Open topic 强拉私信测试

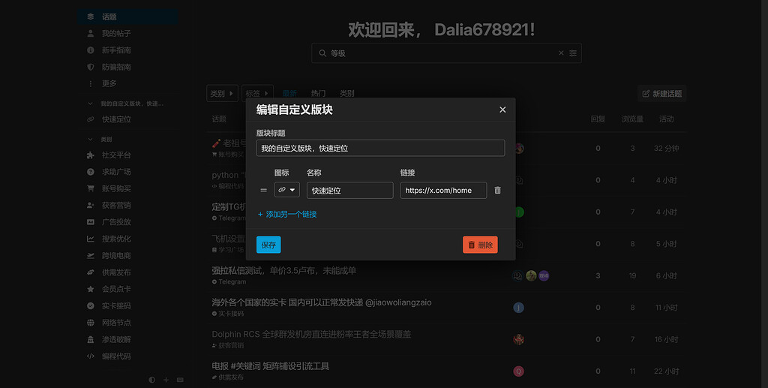click(x=283, y=270)
